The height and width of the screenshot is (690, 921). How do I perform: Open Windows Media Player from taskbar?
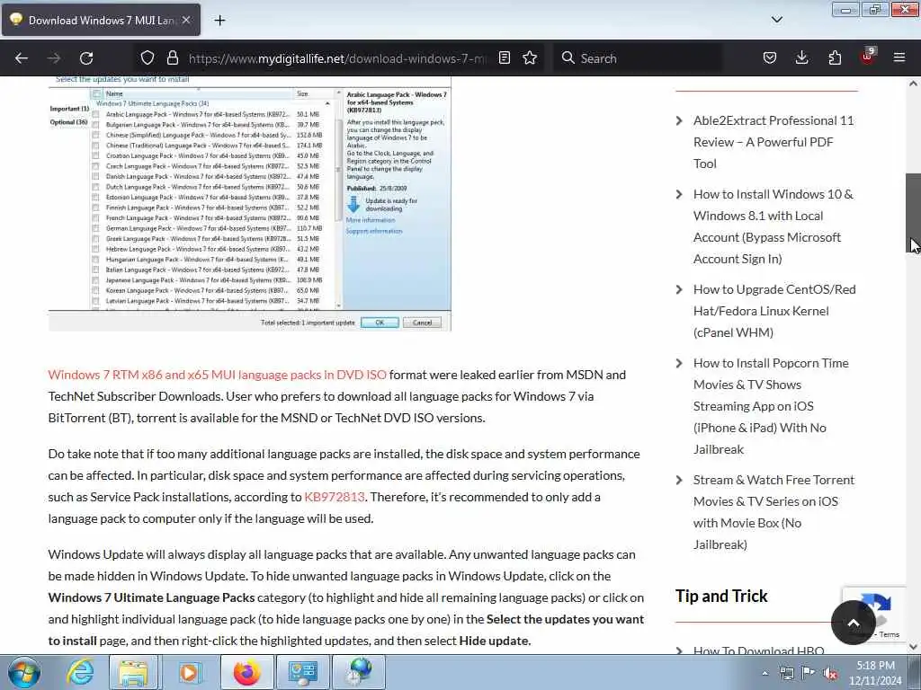coord(189,672)
